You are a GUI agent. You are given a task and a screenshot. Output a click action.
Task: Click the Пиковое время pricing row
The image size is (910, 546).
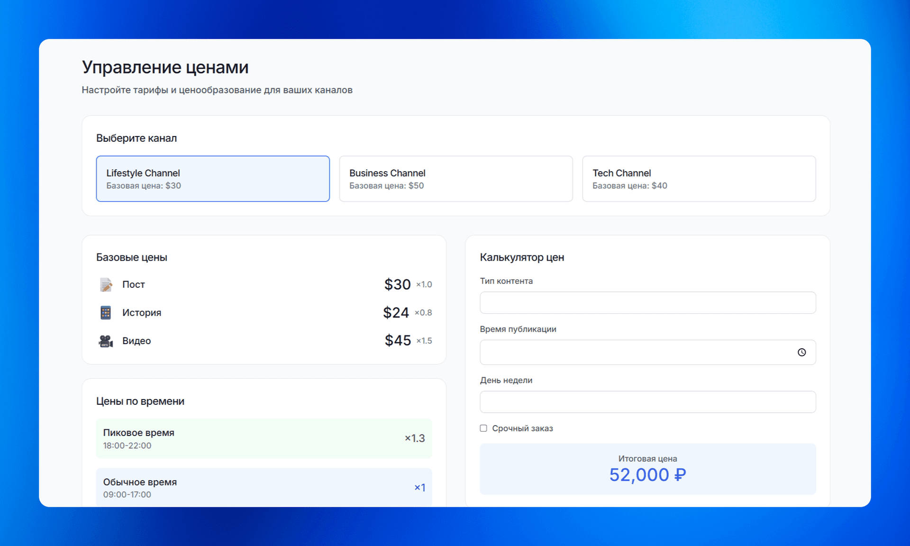pyautogui.click(x=264, y=438)
